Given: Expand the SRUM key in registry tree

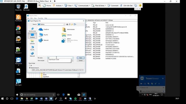Looking at the screenshot, I should click(40, 75).
